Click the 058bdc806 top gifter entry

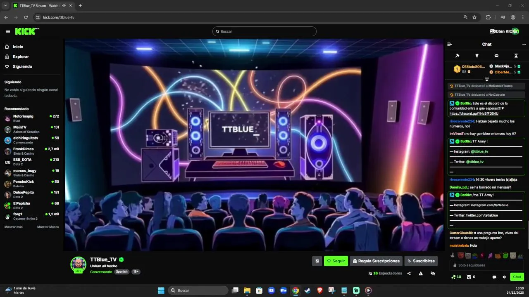pos(469,69)
